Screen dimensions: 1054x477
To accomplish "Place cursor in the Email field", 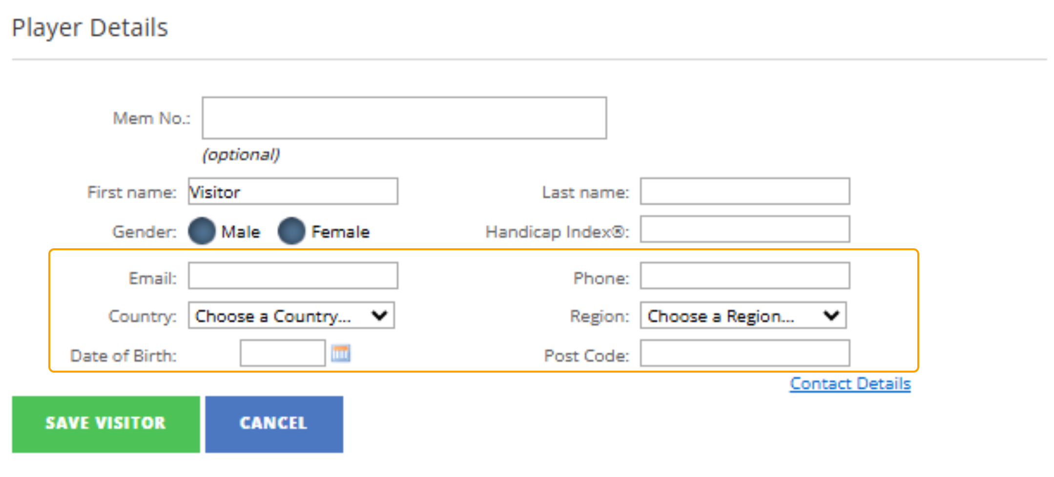I will click(293, 276).
